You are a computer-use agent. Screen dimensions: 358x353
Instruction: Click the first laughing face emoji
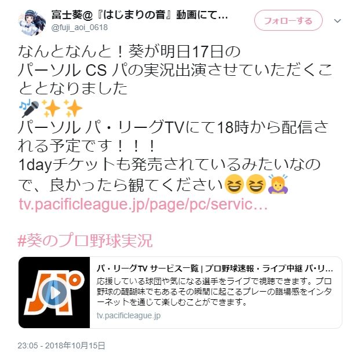pyautogui.click(x=234, y=184)
